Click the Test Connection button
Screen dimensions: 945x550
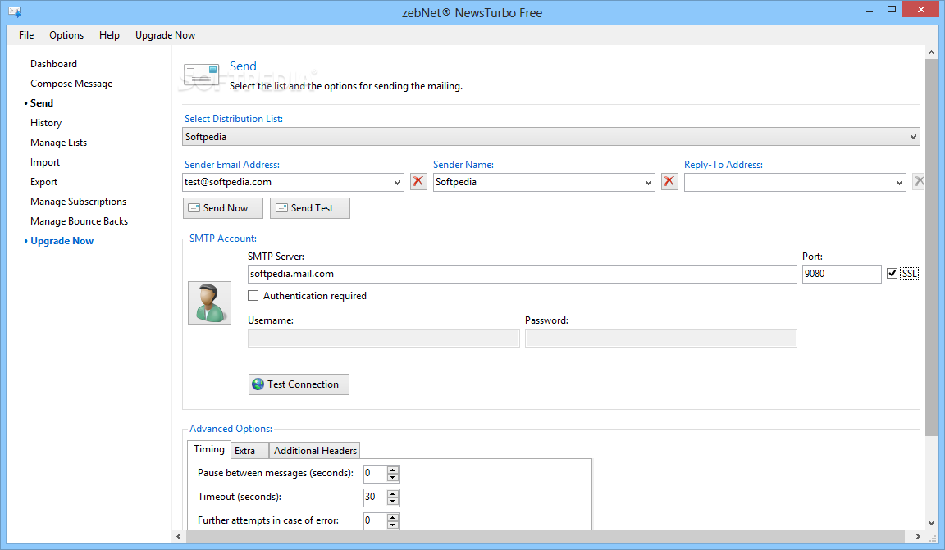point(299,384)
